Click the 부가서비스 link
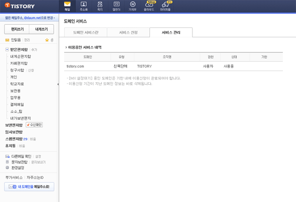 [14, 177]
